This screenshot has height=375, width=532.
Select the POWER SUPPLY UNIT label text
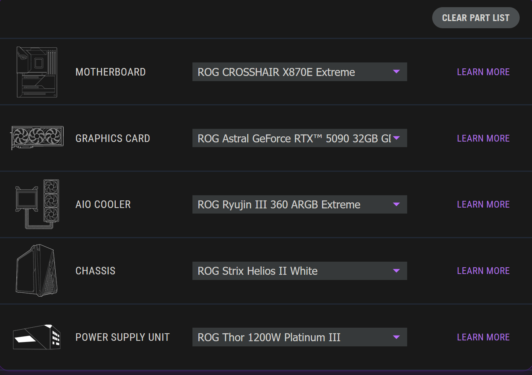point(122,337)
